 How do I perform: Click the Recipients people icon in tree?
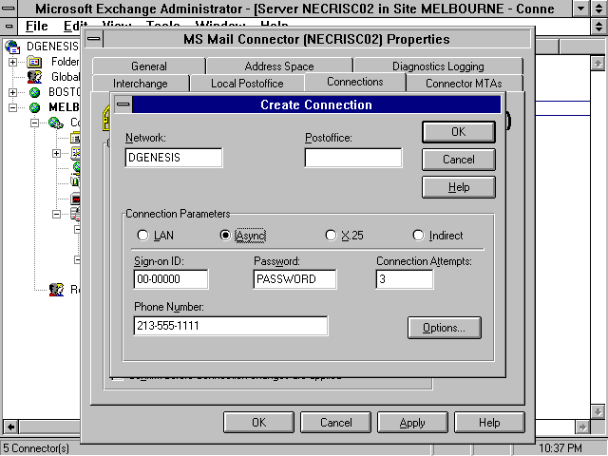pyautogui.click(x=57, y=289)
